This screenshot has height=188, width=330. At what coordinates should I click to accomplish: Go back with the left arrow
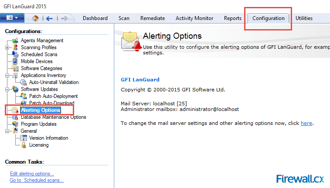(49, 18)
